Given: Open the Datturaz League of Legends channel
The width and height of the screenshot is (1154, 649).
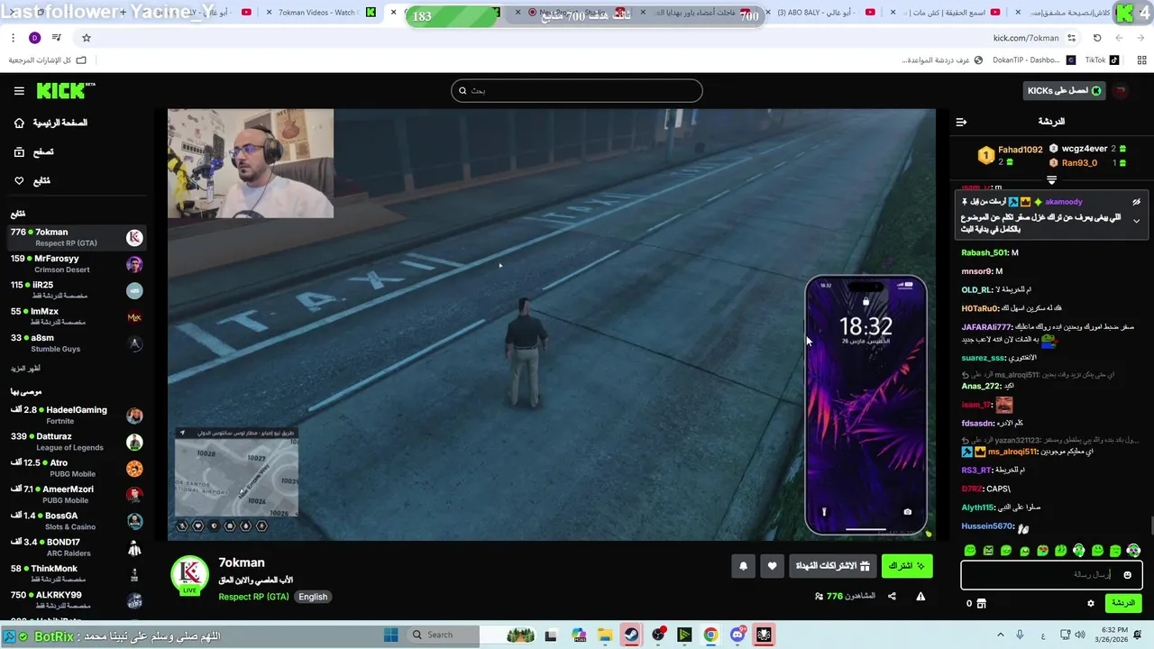Looking at the screenshot, I should (x=77, y=442).
